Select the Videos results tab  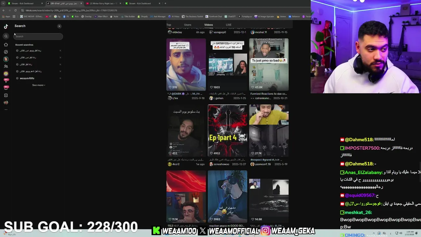209,25
